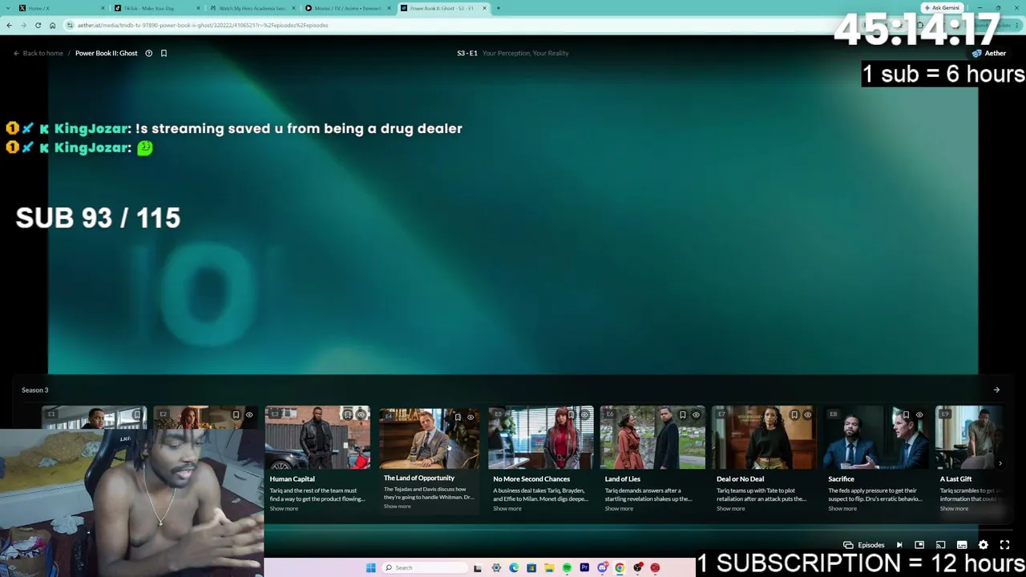This screenshot has height=577, width=1026.
Task: Open the Sacrifice episode thumbnail
Action: (x=876, y=438)
